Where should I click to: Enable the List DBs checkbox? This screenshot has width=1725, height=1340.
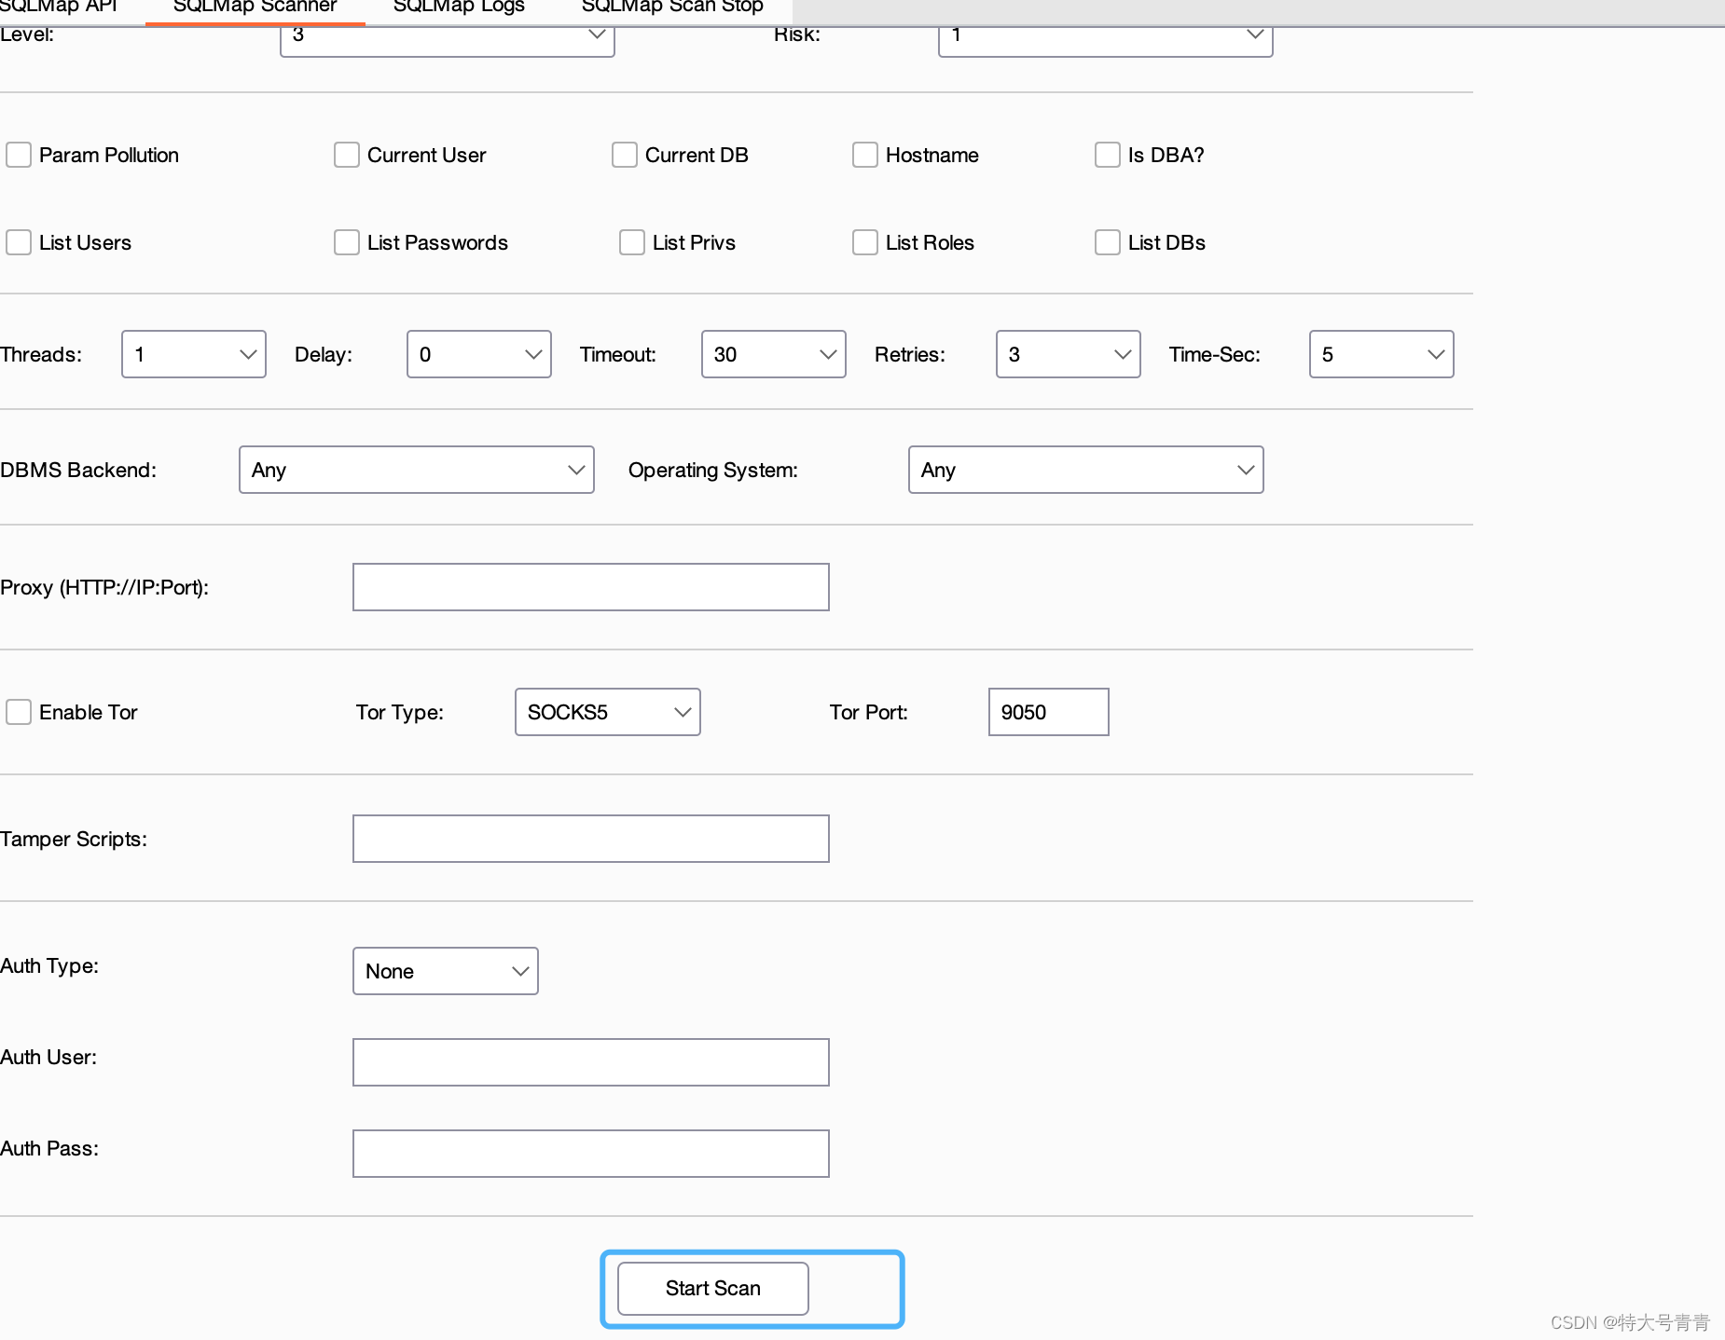tap(1108, 242)
